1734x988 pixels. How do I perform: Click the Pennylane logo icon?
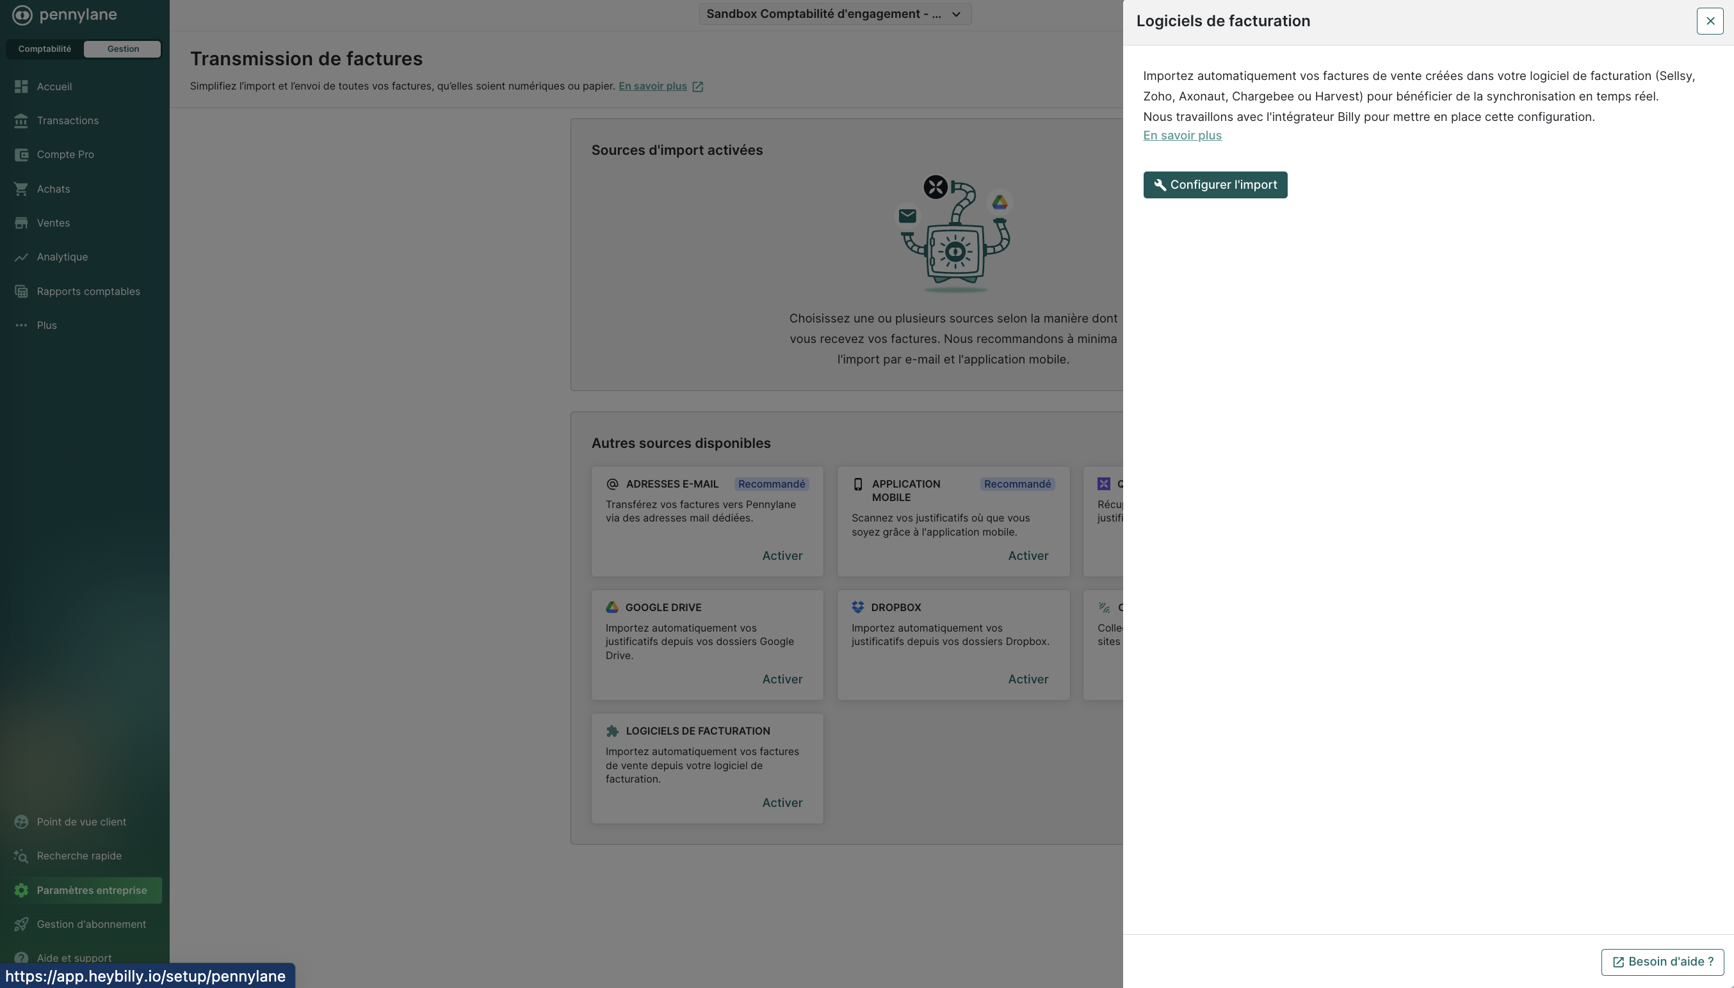pyautogui.click(x=22, y=14)
